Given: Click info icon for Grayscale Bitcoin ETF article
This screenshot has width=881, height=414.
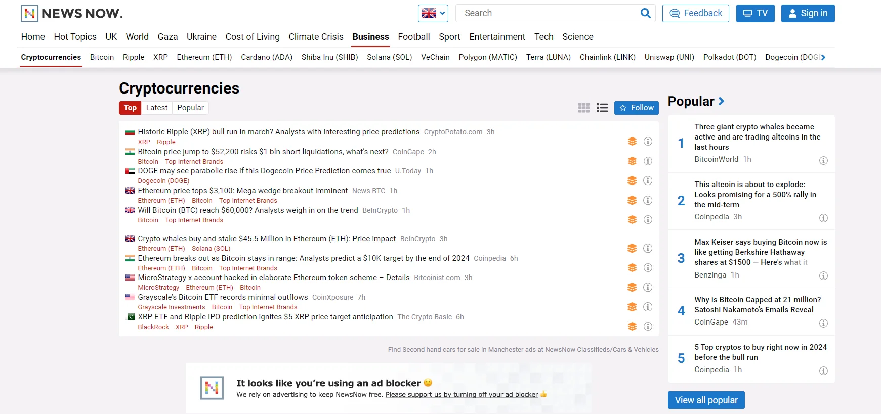Looking at the screenshot, I should (648, 307).
